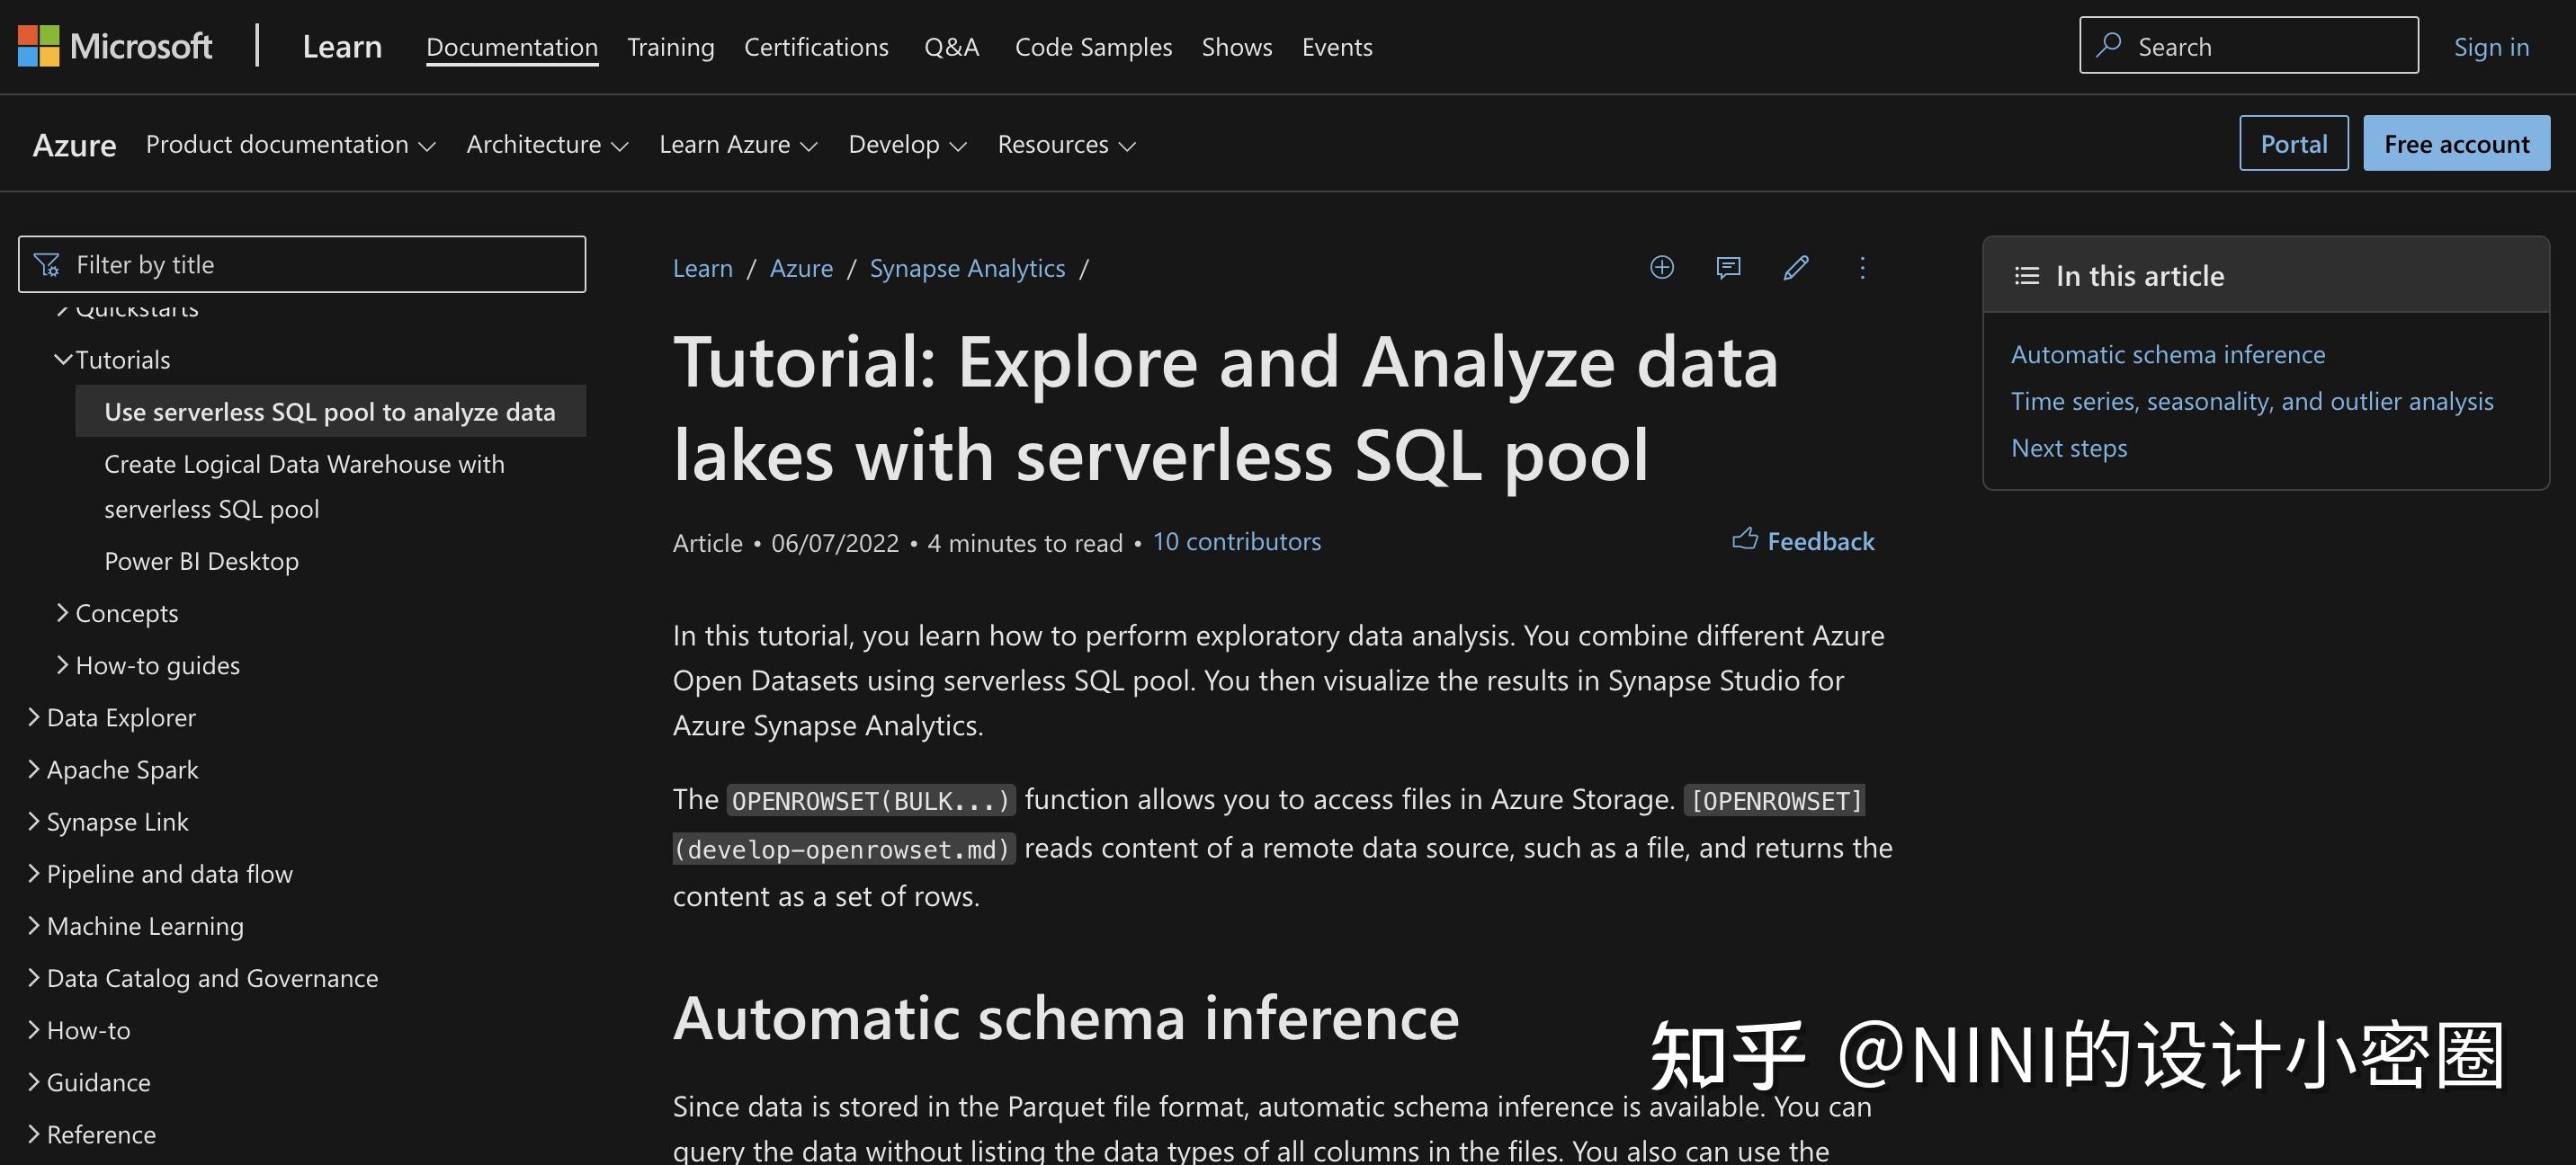2576x1165 pixels.
Task: Jump to Automatic schema inference section
Action: click(2168, 355)
